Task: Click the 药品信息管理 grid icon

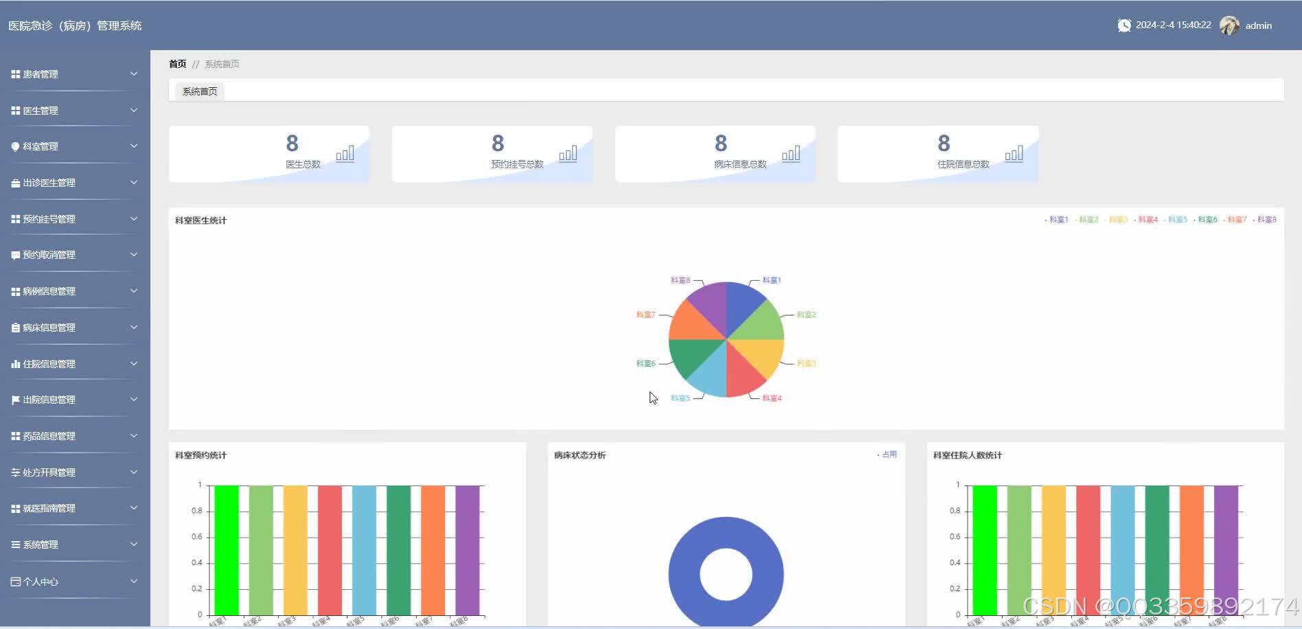Action: tap(15, 436)
